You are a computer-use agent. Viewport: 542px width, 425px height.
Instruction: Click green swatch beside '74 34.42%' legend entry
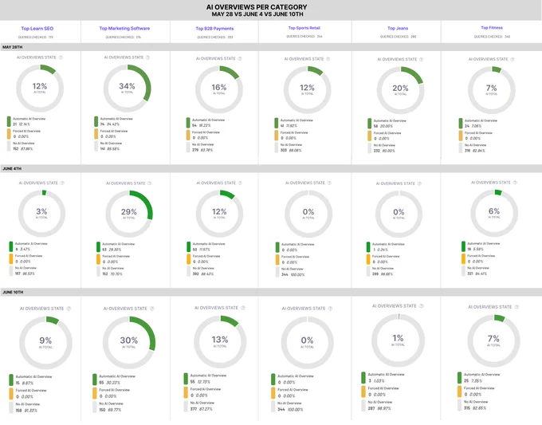[x=96, y=122]
